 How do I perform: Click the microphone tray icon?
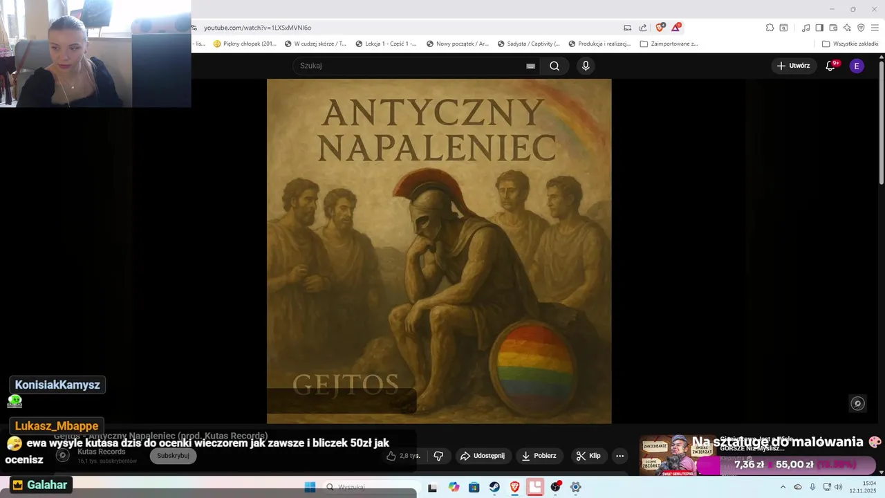[812, 487]
